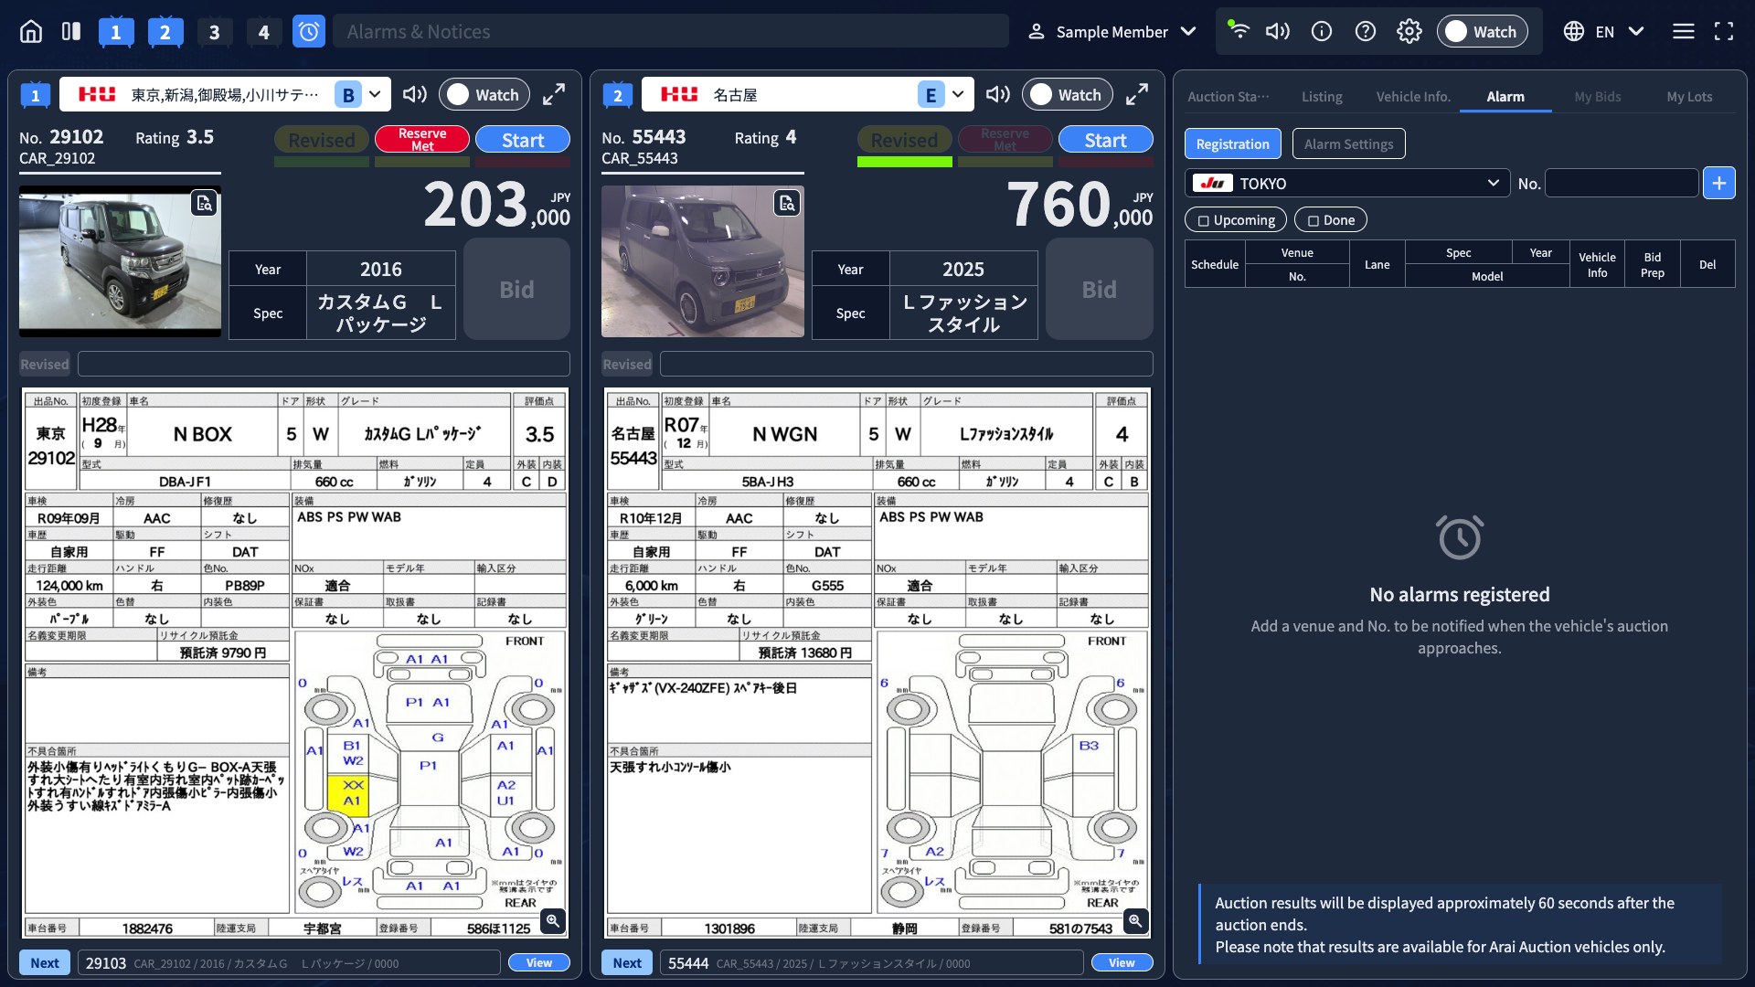Screen dimensions: 1755x987
Task: Toggle Watch switch in lane 2
Action: [x=1067, y=94]
